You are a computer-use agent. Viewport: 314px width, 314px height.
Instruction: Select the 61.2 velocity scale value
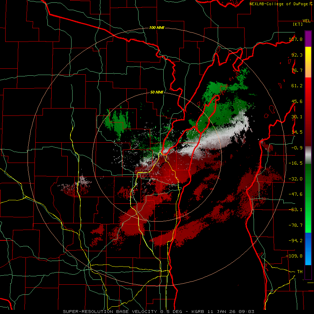297,86
